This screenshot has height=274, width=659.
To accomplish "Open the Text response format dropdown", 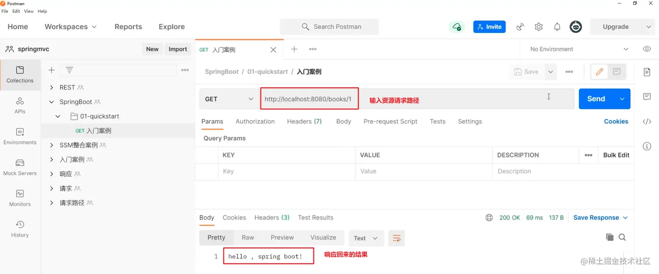I will pos(366,238).
